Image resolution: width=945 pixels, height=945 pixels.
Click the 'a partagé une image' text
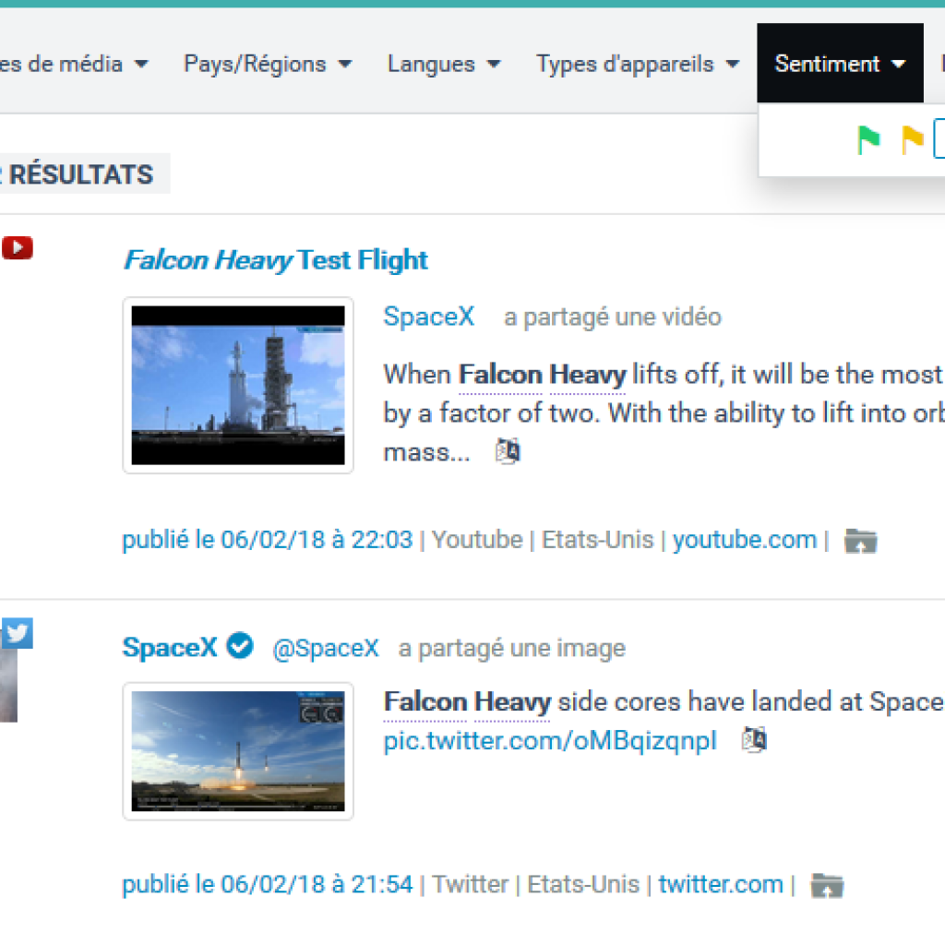point(511,649)
